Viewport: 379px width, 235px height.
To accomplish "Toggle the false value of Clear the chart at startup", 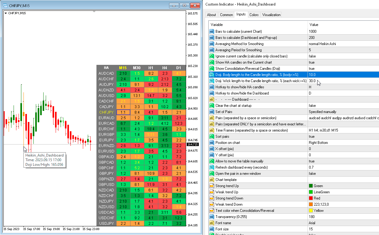I will click(x=312, y=106).
